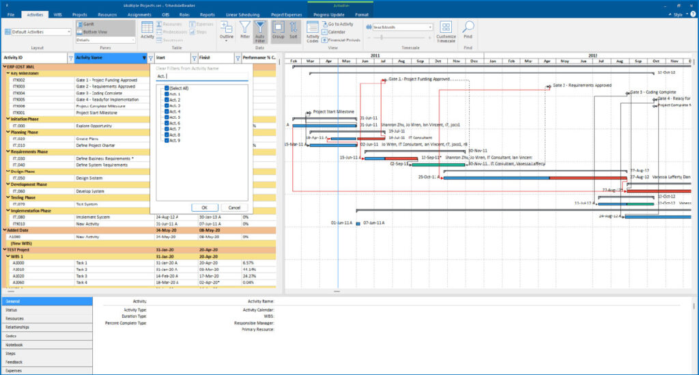699x375 pixels.
Task: Open the Activity table button in ribbon
Action: click(147, 30)
